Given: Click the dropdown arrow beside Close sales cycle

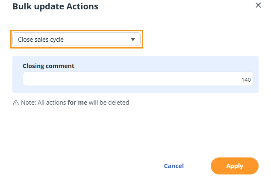Looking at the screenshot, I should click(133, 40).
